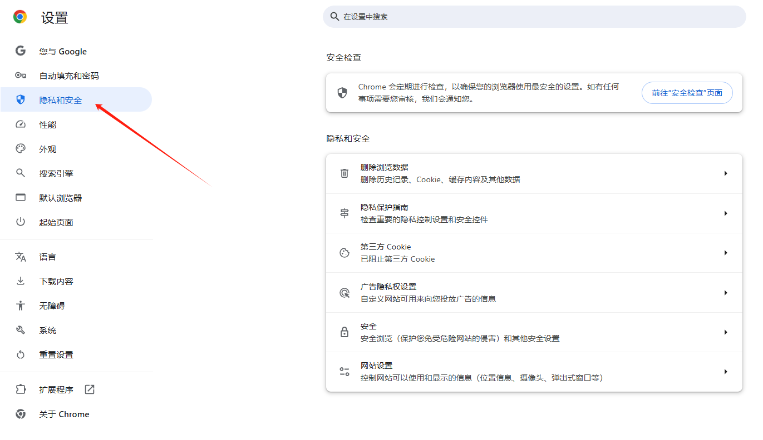Click the 自定义网站可用来向您投放广告的信息 description
This screenshot has height=440, width=763.
click(x=428, y=299)
